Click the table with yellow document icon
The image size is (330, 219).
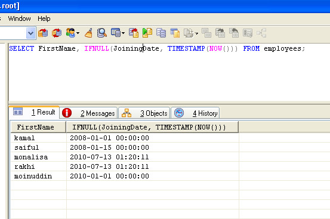click(x=175, y=33)
